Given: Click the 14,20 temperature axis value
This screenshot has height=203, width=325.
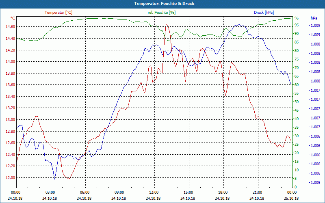Looking at the screenshot, I should [x=10, y=50].
